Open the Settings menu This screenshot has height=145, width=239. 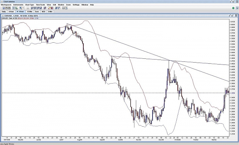coord(76,5)
